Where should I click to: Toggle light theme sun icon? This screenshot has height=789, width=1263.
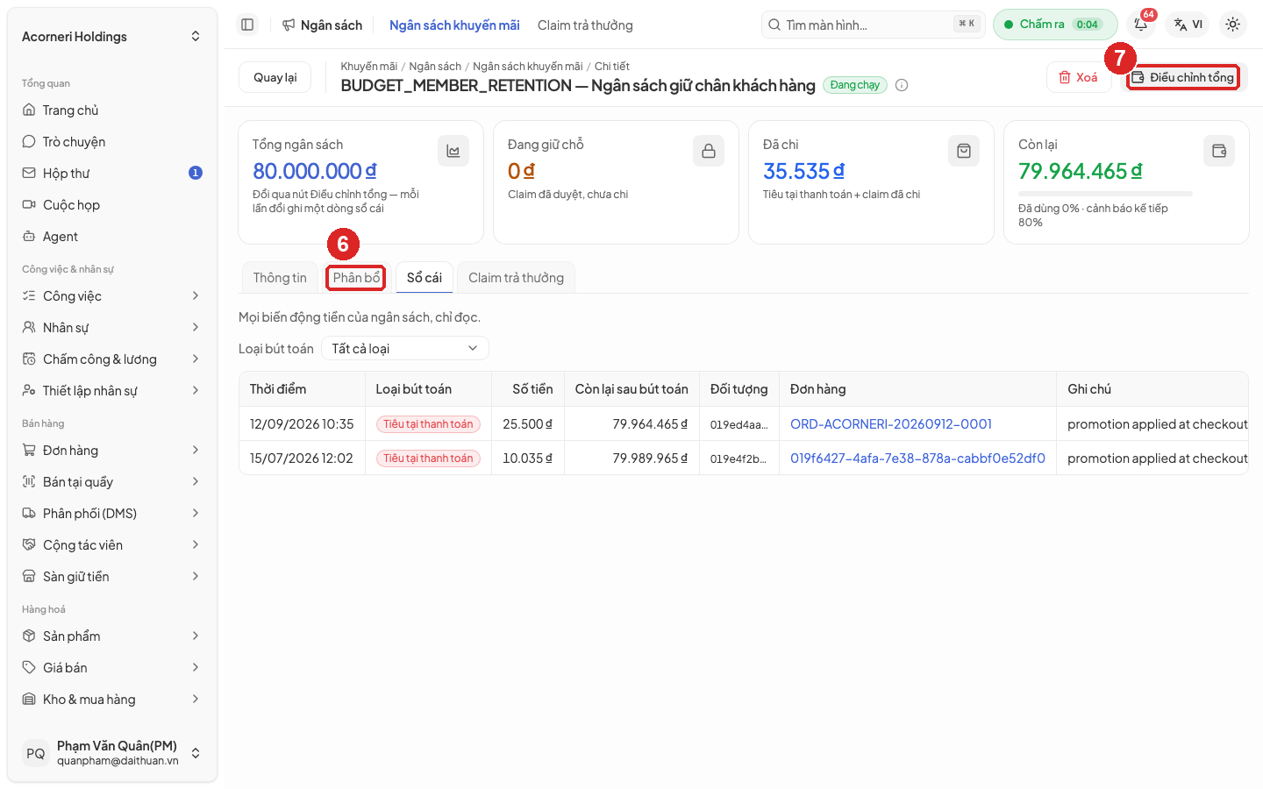(1232, 25)
